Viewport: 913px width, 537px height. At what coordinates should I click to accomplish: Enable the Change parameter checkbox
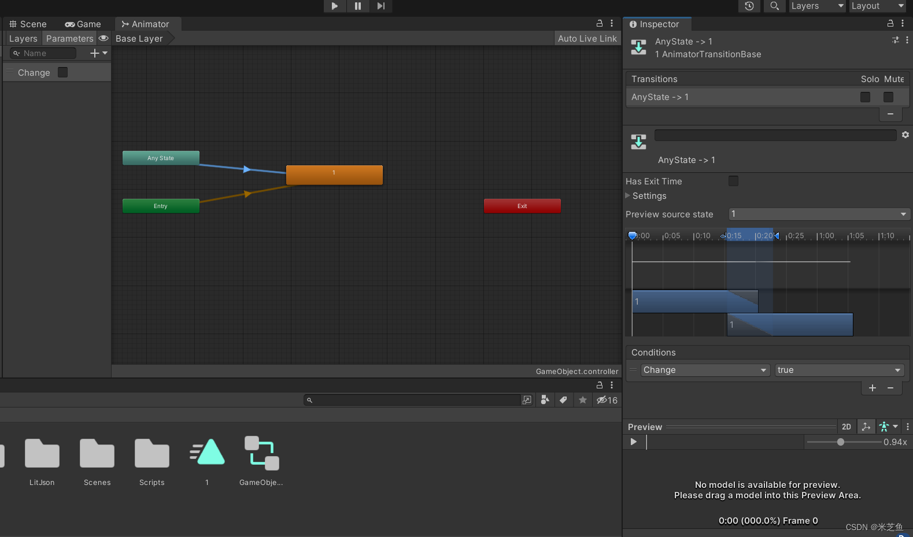tap(63, 72)
